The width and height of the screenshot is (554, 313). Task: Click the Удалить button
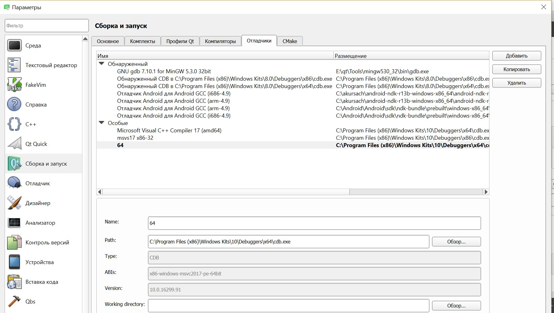(516, 83)
